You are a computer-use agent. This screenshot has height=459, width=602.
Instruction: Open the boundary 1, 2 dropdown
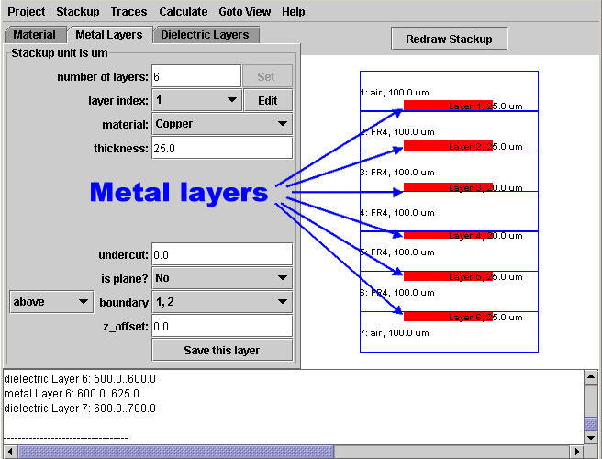click(x=222, y=302)
